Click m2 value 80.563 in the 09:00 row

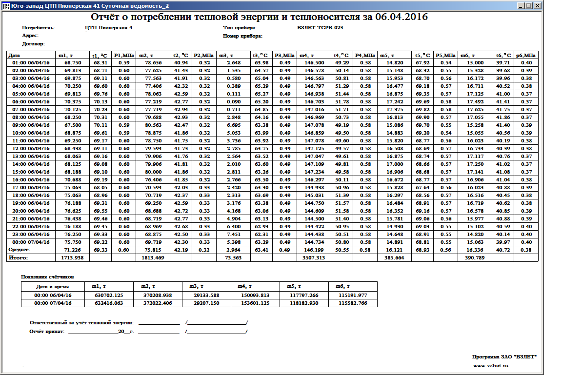click(153, 125)
